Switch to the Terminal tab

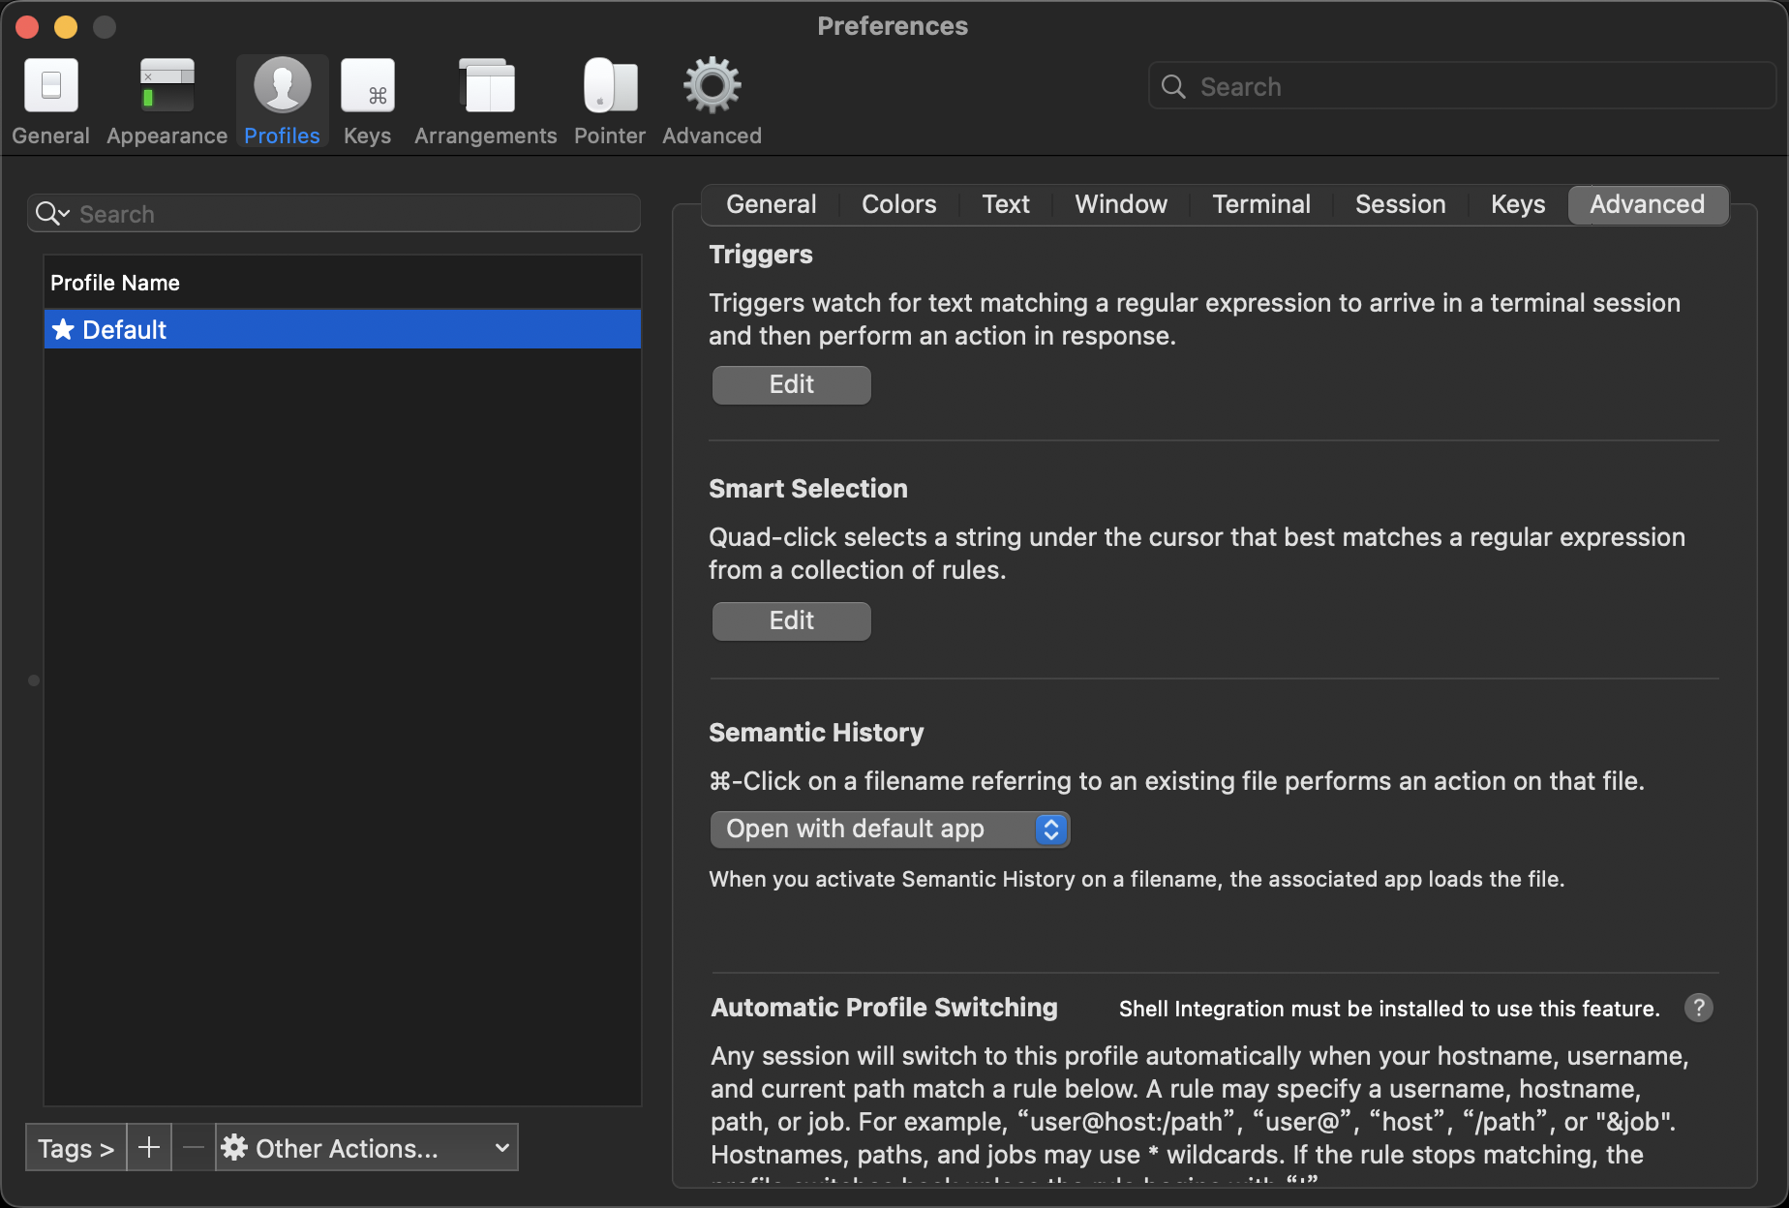click(x=1261, y=204)
